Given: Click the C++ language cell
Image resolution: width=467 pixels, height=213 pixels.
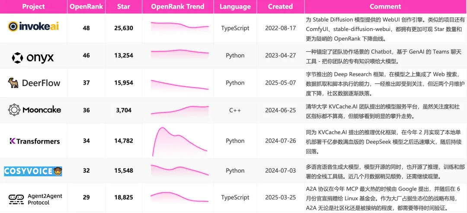Looking at the screenshot, I should point(235,110).
